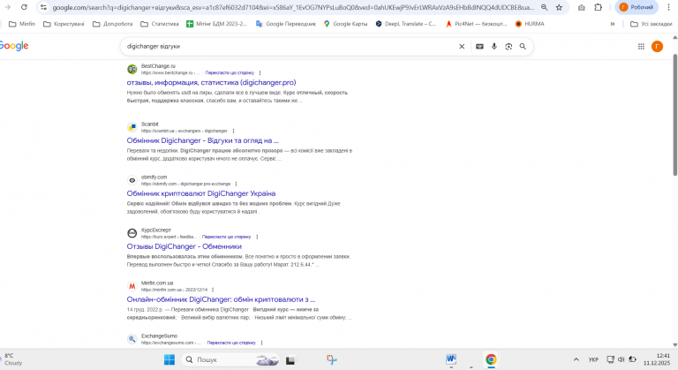The width and height of the screenshot is (678, 370).
Task: Change the УКР input language
Action: pos(593,359)
